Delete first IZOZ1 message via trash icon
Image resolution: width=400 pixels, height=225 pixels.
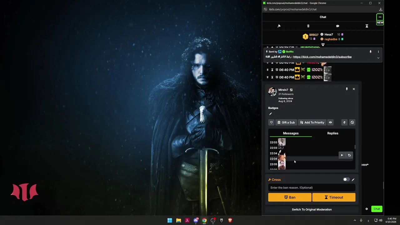pos(267,70)
